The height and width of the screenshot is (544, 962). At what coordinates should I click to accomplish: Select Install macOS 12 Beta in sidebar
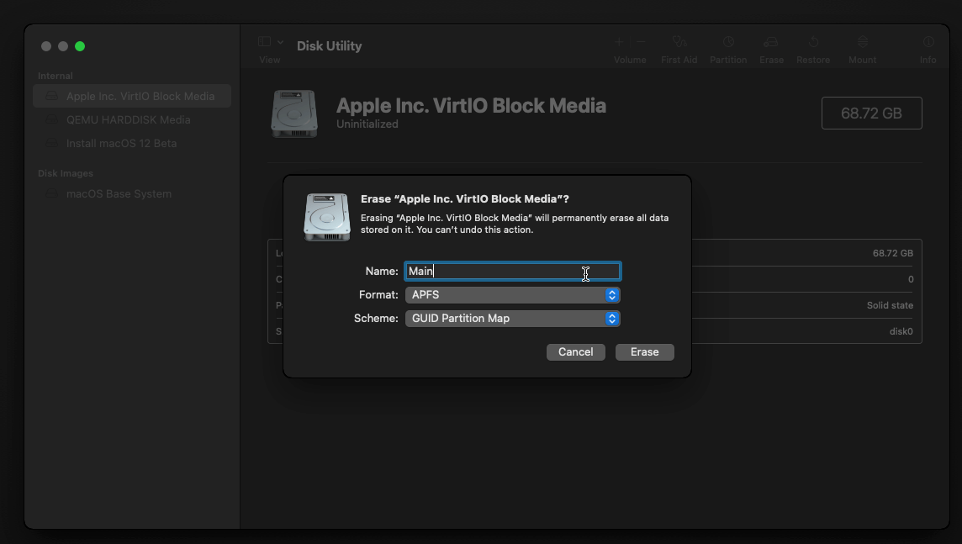point(132,143)
